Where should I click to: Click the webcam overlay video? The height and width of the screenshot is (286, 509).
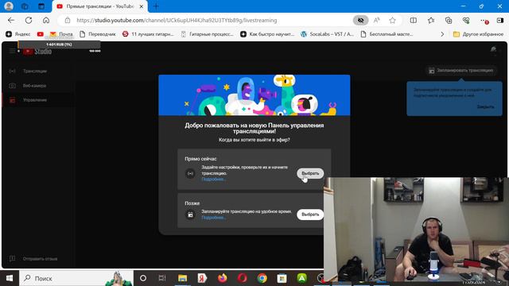(416, 230)
